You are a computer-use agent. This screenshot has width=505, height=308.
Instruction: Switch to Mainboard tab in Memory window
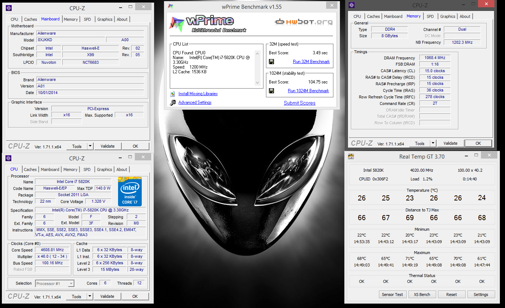(x=393, y=16)
